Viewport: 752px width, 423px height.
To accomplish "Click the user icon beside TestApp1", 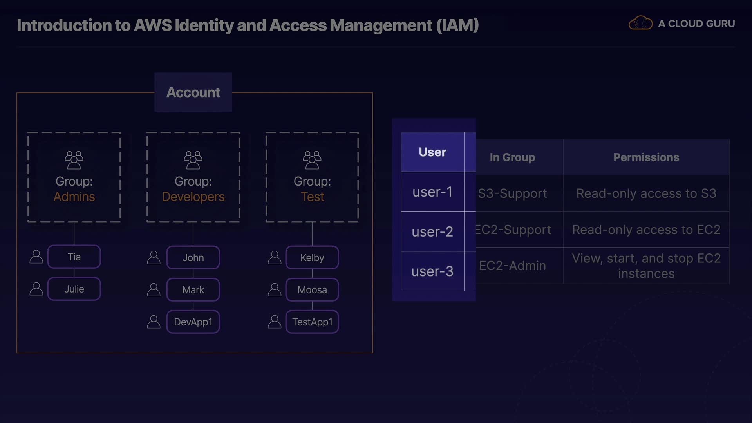I will [x=275, y=322].
